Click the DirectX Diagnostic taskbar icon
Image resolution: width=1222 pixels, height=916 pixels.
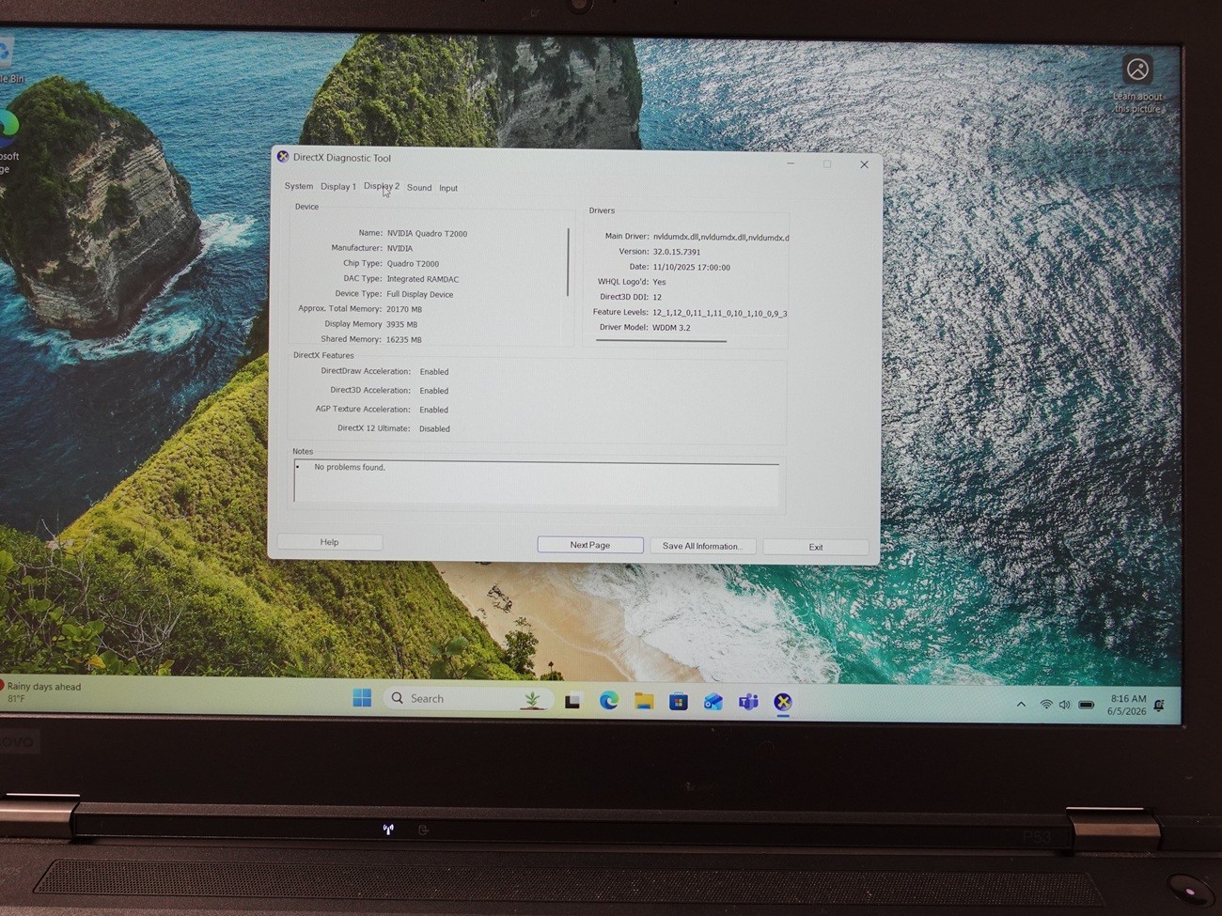pyautogui.click(x=782, y=702)
